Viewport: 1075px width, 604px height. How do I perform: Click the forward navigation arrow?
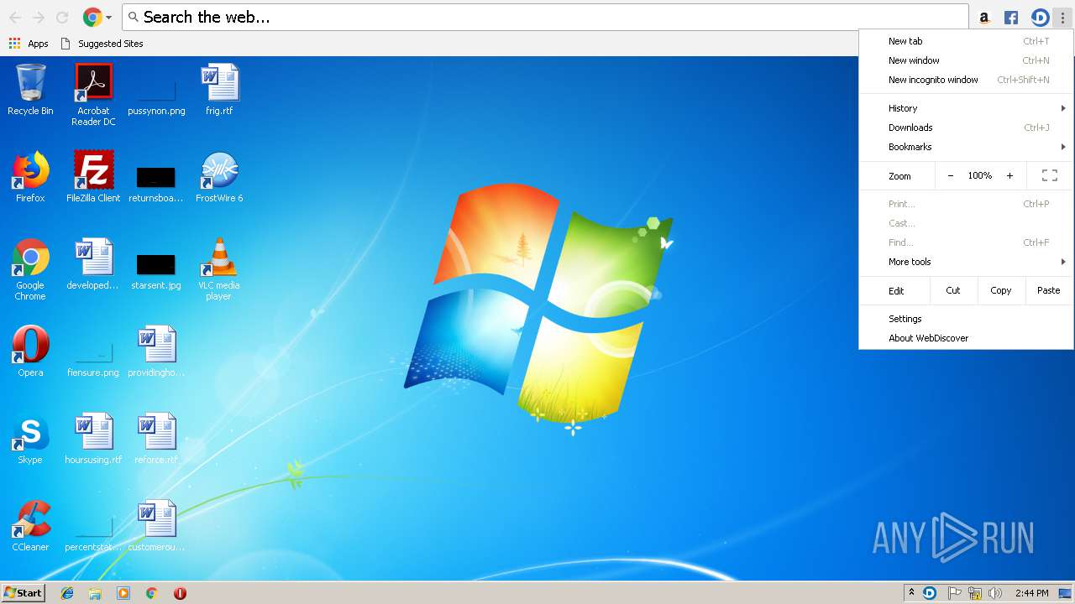click(39, 17)
